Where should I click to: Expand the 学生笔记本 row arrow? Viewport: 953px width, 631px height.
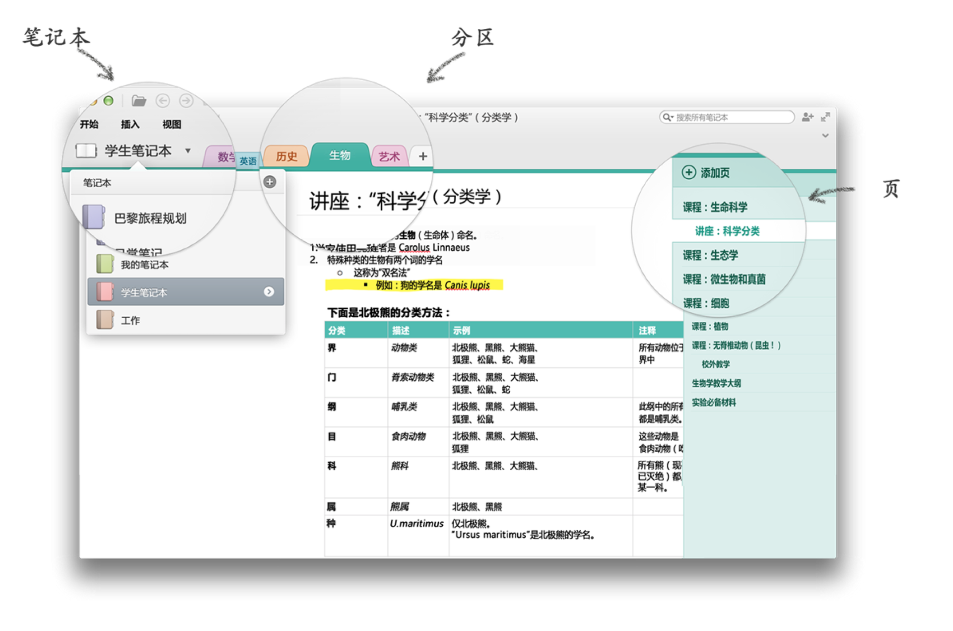(269, 291)
